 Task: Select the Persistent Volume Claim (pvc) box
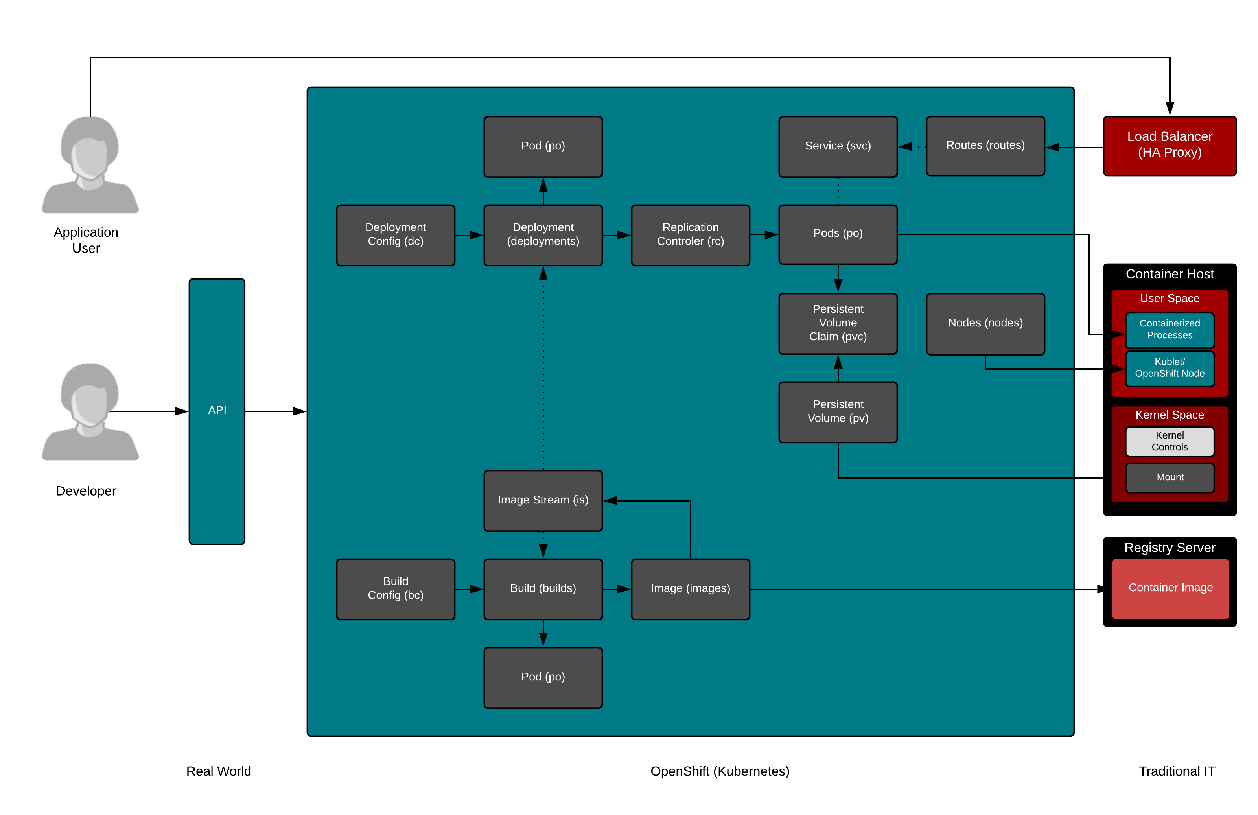[838, 323]
